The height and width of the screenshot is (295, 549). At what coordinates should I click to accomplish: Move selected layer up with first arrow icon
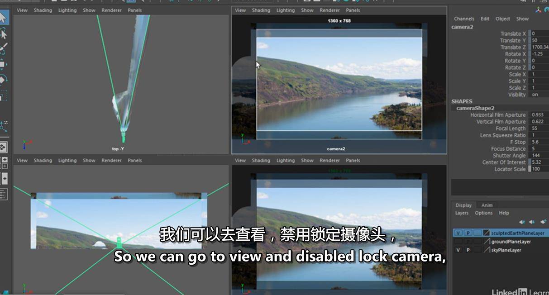tap(522, 222)
